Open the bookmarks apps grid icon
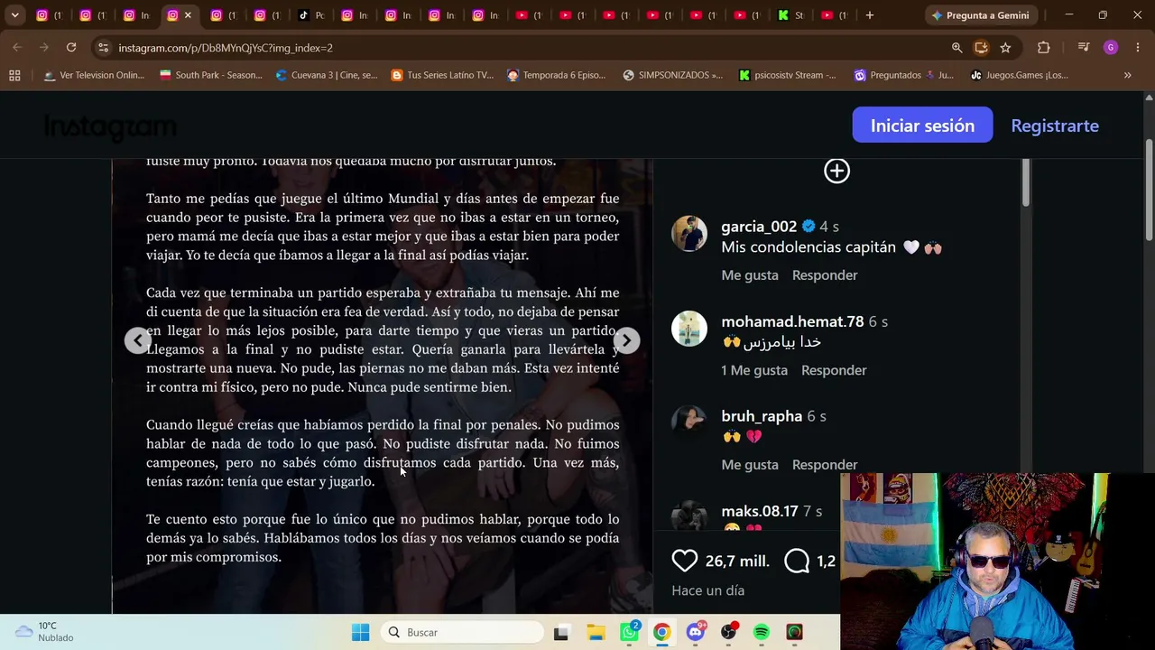1155x650 pixels. (x=14, y=75)
